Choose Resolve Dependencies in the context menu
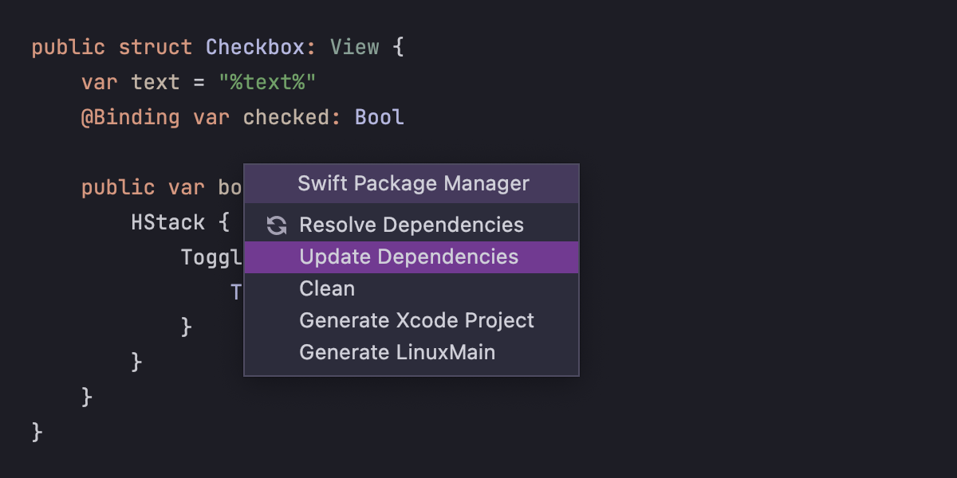Viewport: 957px width, 478px height. (x=411, y=225)
